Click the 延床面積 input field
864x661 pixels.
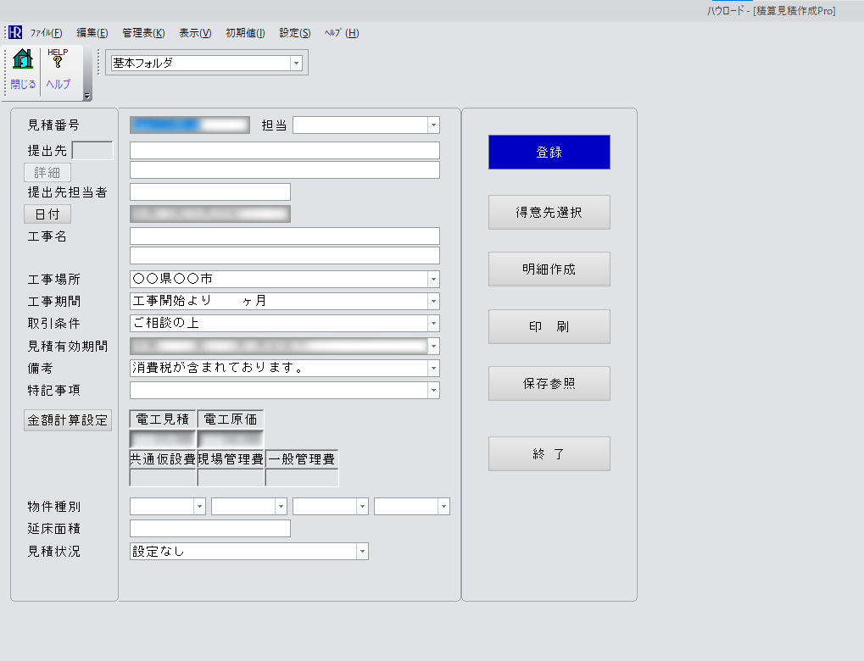(x=209, y=529)
